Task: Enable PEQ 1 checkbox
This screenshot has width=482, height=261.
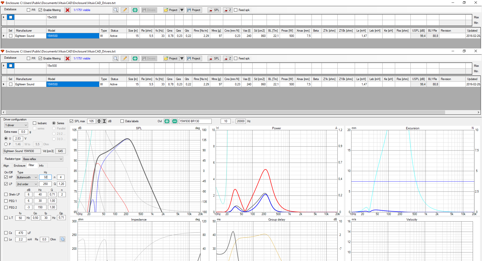Action: 6,201
